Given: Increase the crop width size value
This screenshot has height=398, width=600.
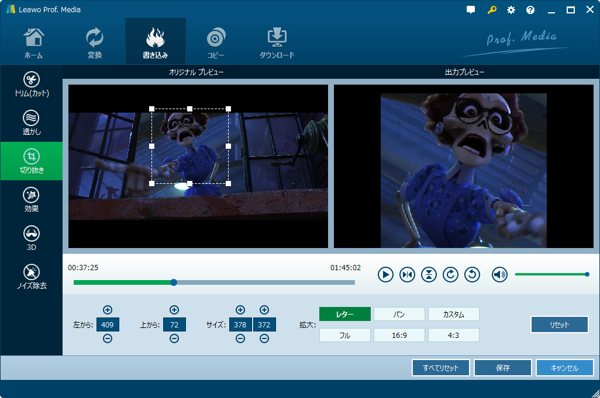Looking at the screenshot, I should tap(240, 310).
